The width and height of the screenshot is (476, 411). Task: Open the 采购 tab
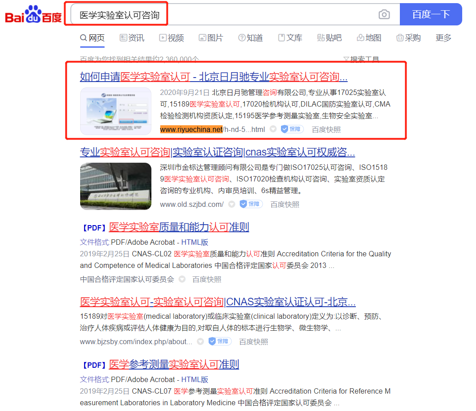pos(408,38)
